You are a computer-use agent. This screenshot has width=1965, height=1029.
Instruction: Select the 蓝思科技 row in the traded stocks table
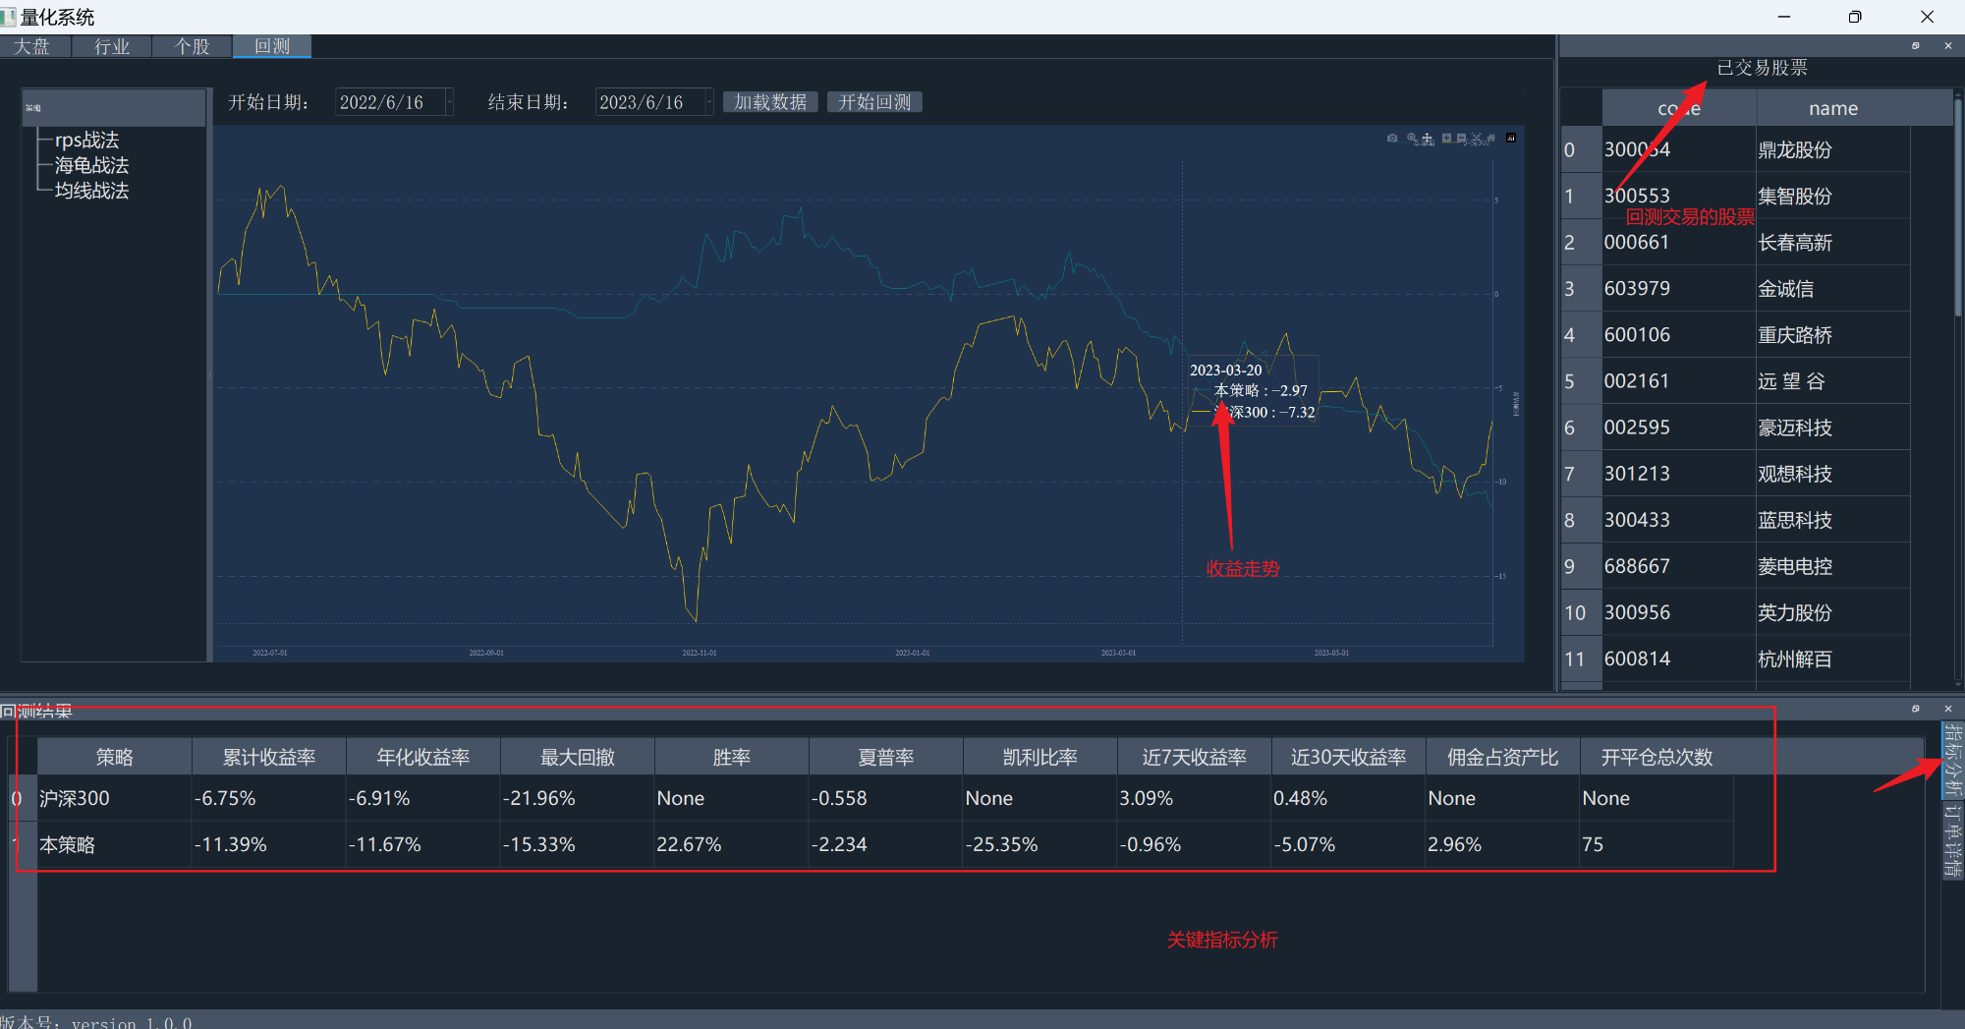[x=1795, y=520]
